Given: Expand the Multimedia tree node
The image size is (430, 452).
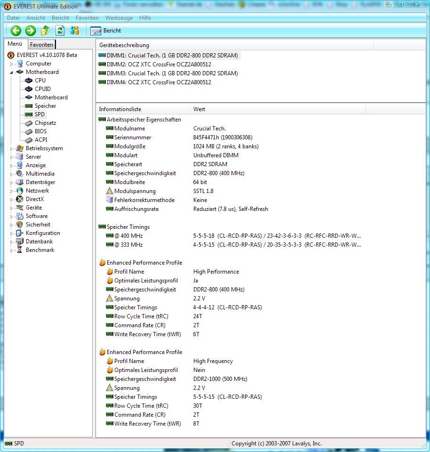Looking at the screenshot, I should (x=11, y=174).
